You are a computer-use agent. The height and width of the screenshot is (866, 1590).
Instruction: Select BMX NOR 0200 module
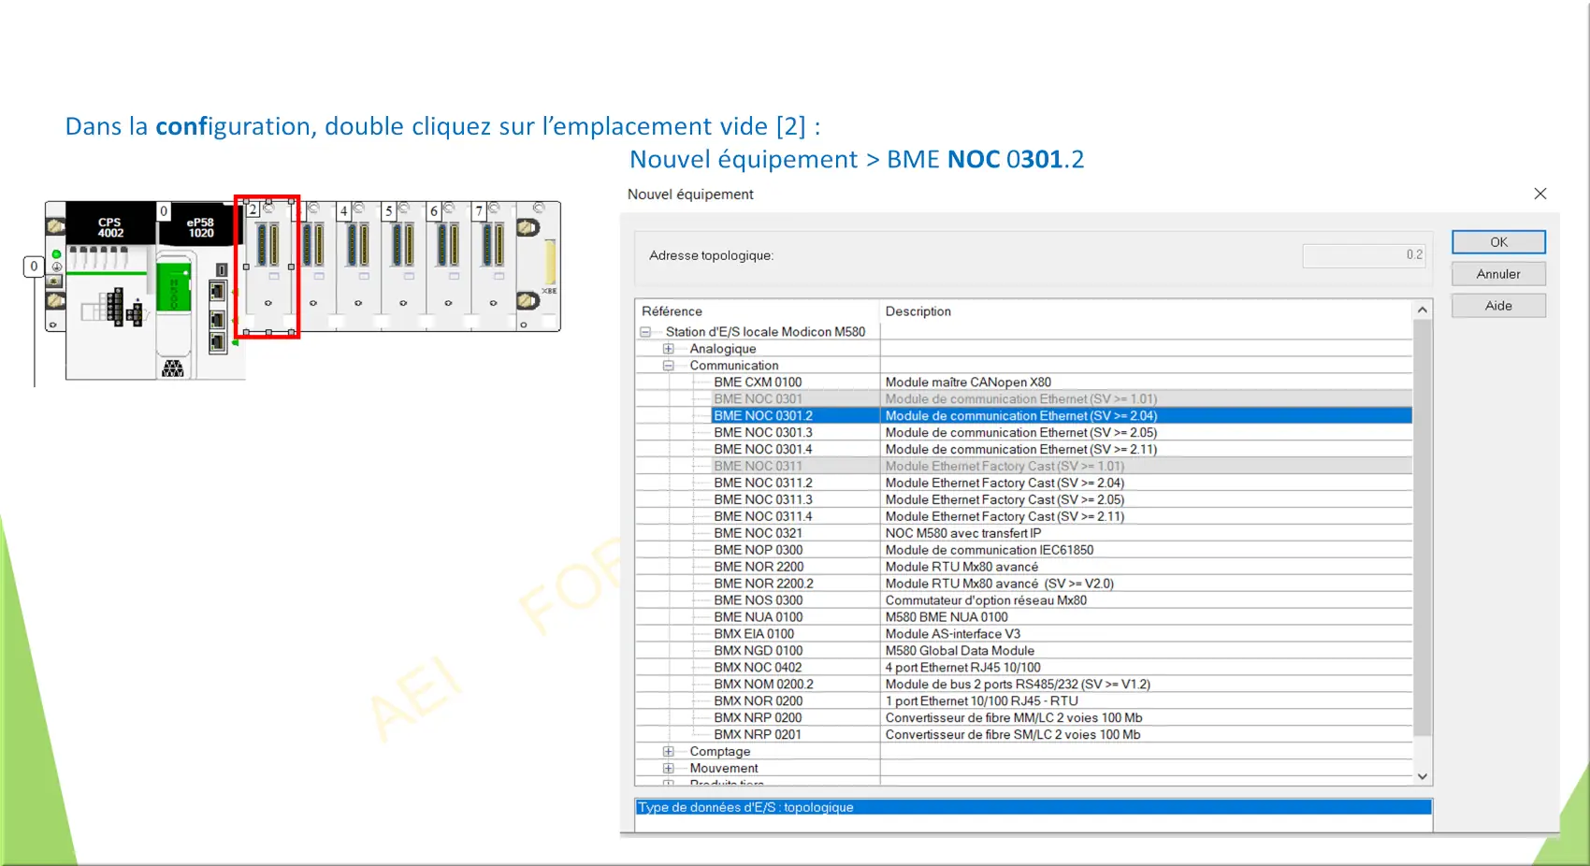click(x=758, y=702)
